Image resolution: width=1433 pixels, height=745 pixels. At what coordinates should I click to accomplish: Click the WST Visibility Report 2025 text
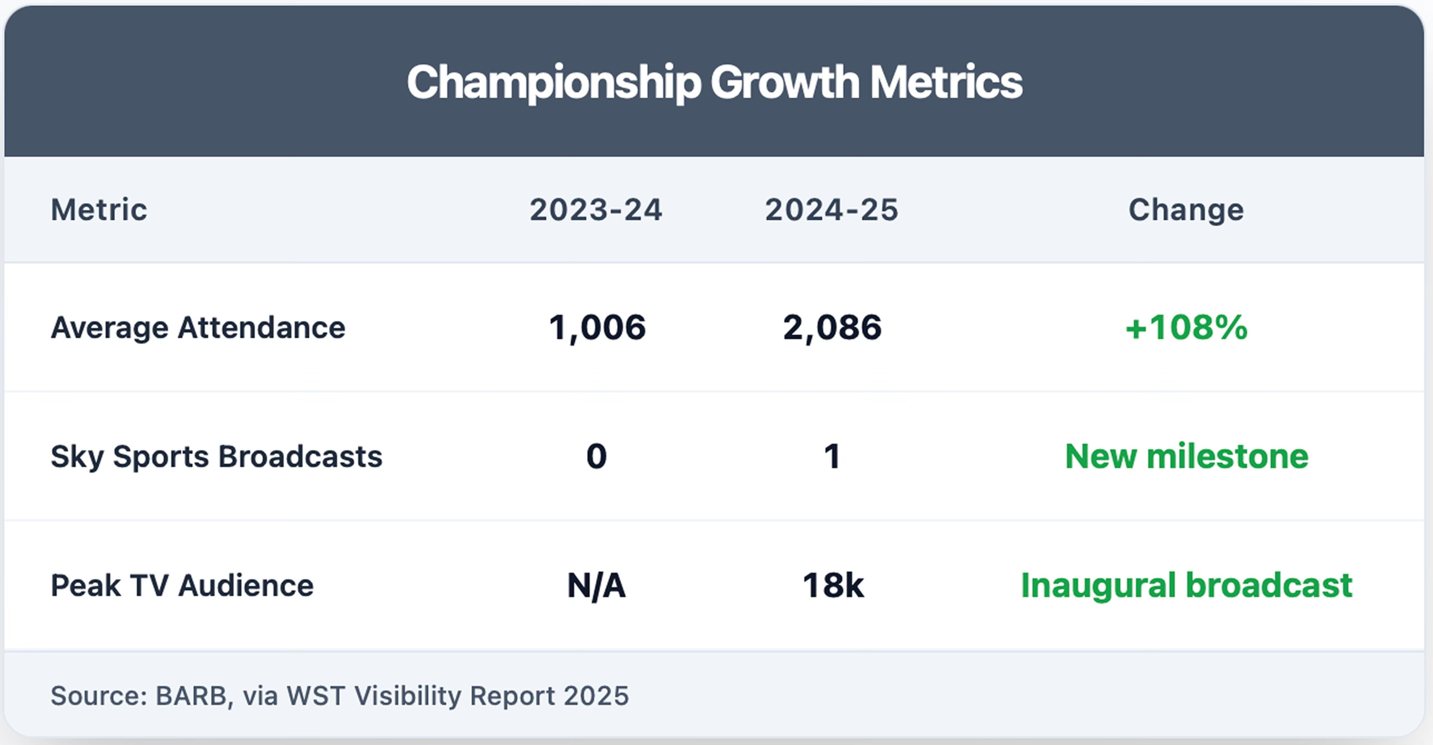(457, 696)
